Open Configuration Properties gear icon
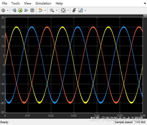 pyautogui.click(x=3, y=10)
